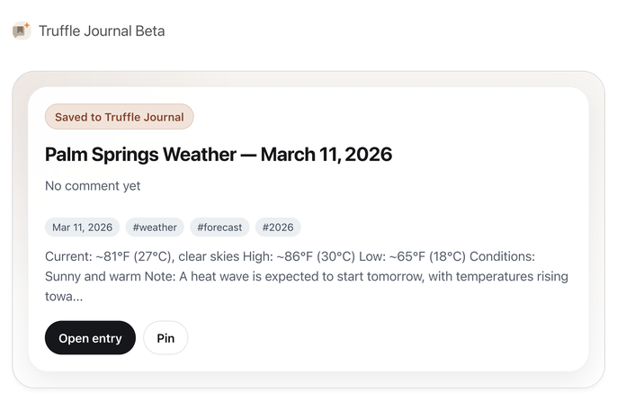The image size is (635, 402).
Task: Click the 'Beta' label in the header
Action: (x=149, y=31)
